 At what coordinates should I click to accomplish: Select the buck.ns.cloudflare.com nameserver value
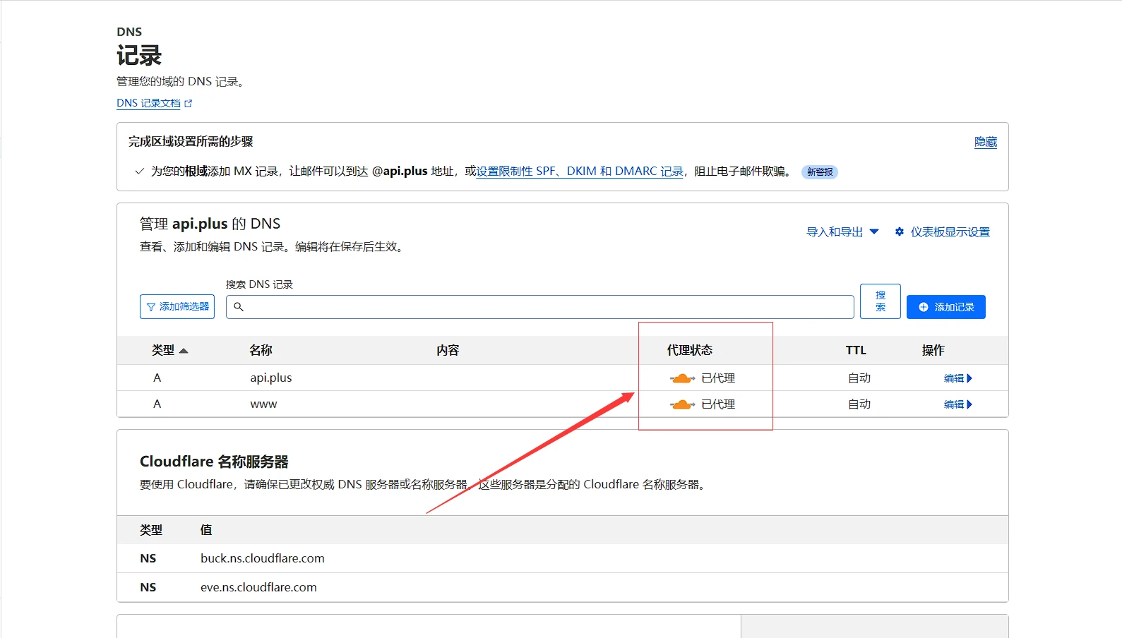click(262, 558)
